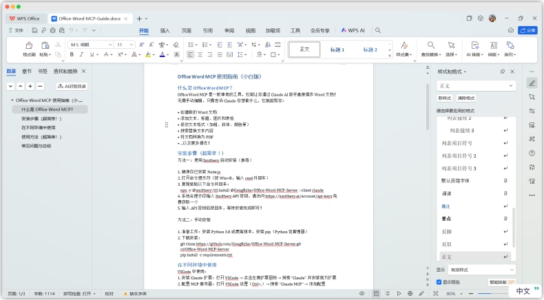Uncheck the 显示预览 checkbox

pyautogui.click(x=439, y=282)
